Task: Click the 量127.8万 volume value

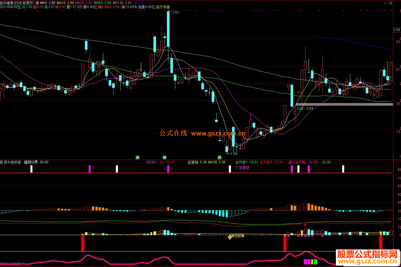Action: pyautogui.click(x=75, y=7)
